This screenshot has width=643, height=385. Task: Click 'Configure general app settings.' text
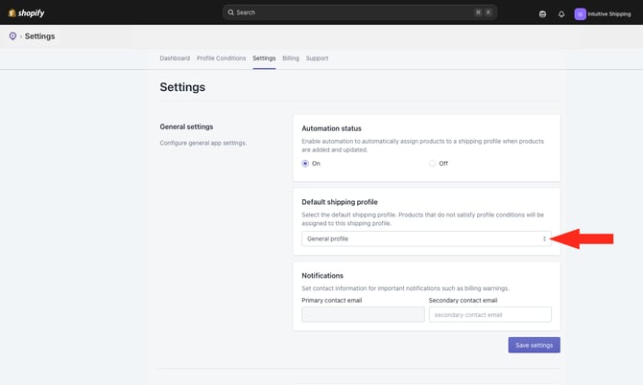pos(203,143)
